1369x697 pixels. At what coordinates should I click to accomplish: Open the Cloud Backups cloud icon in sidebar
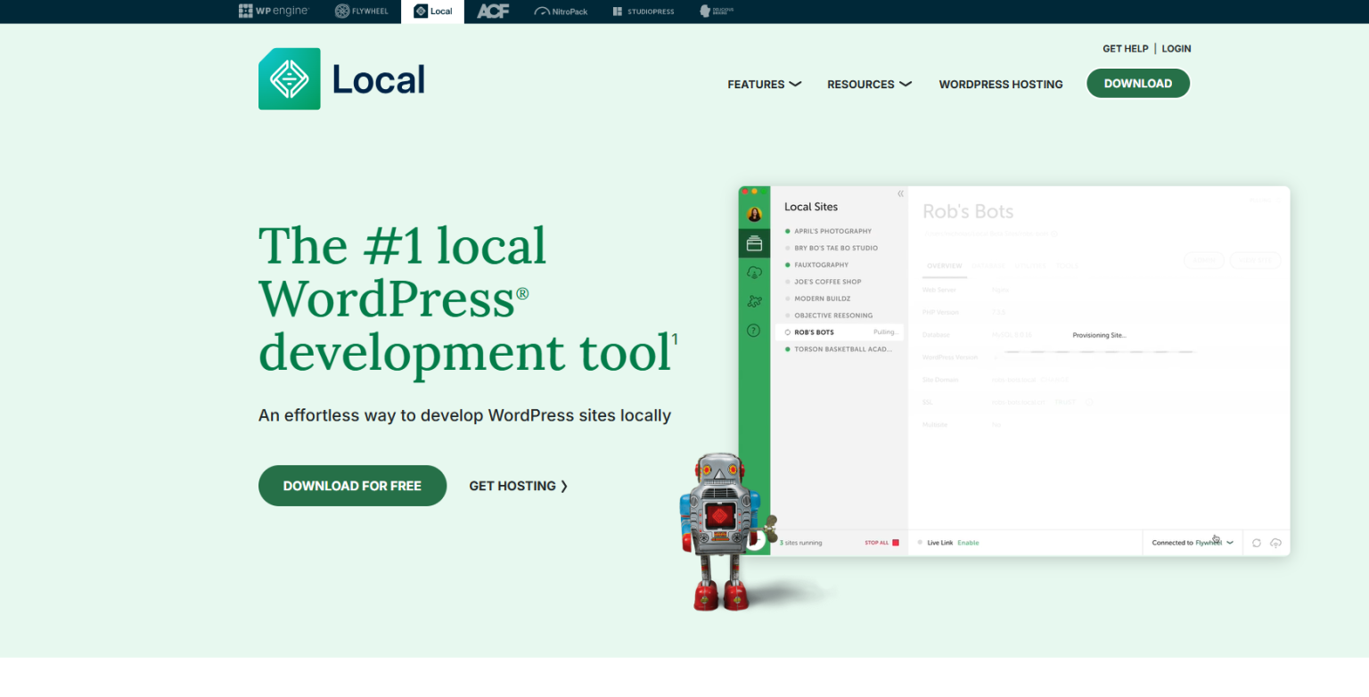[754, 270]
